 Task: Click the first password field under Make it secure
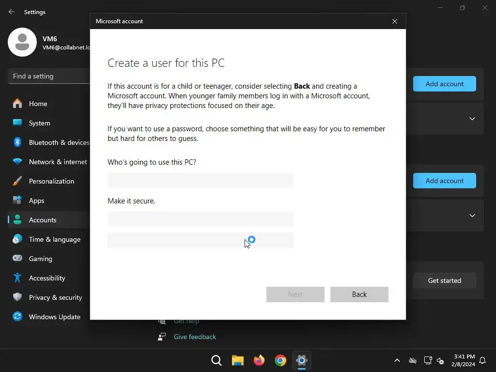(x=201, y=219)
